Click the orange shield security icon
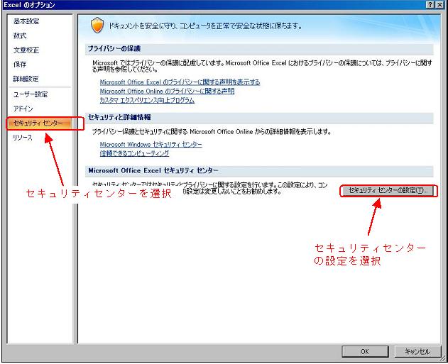This screenshot has height=364, width=448. coord(97,25)
